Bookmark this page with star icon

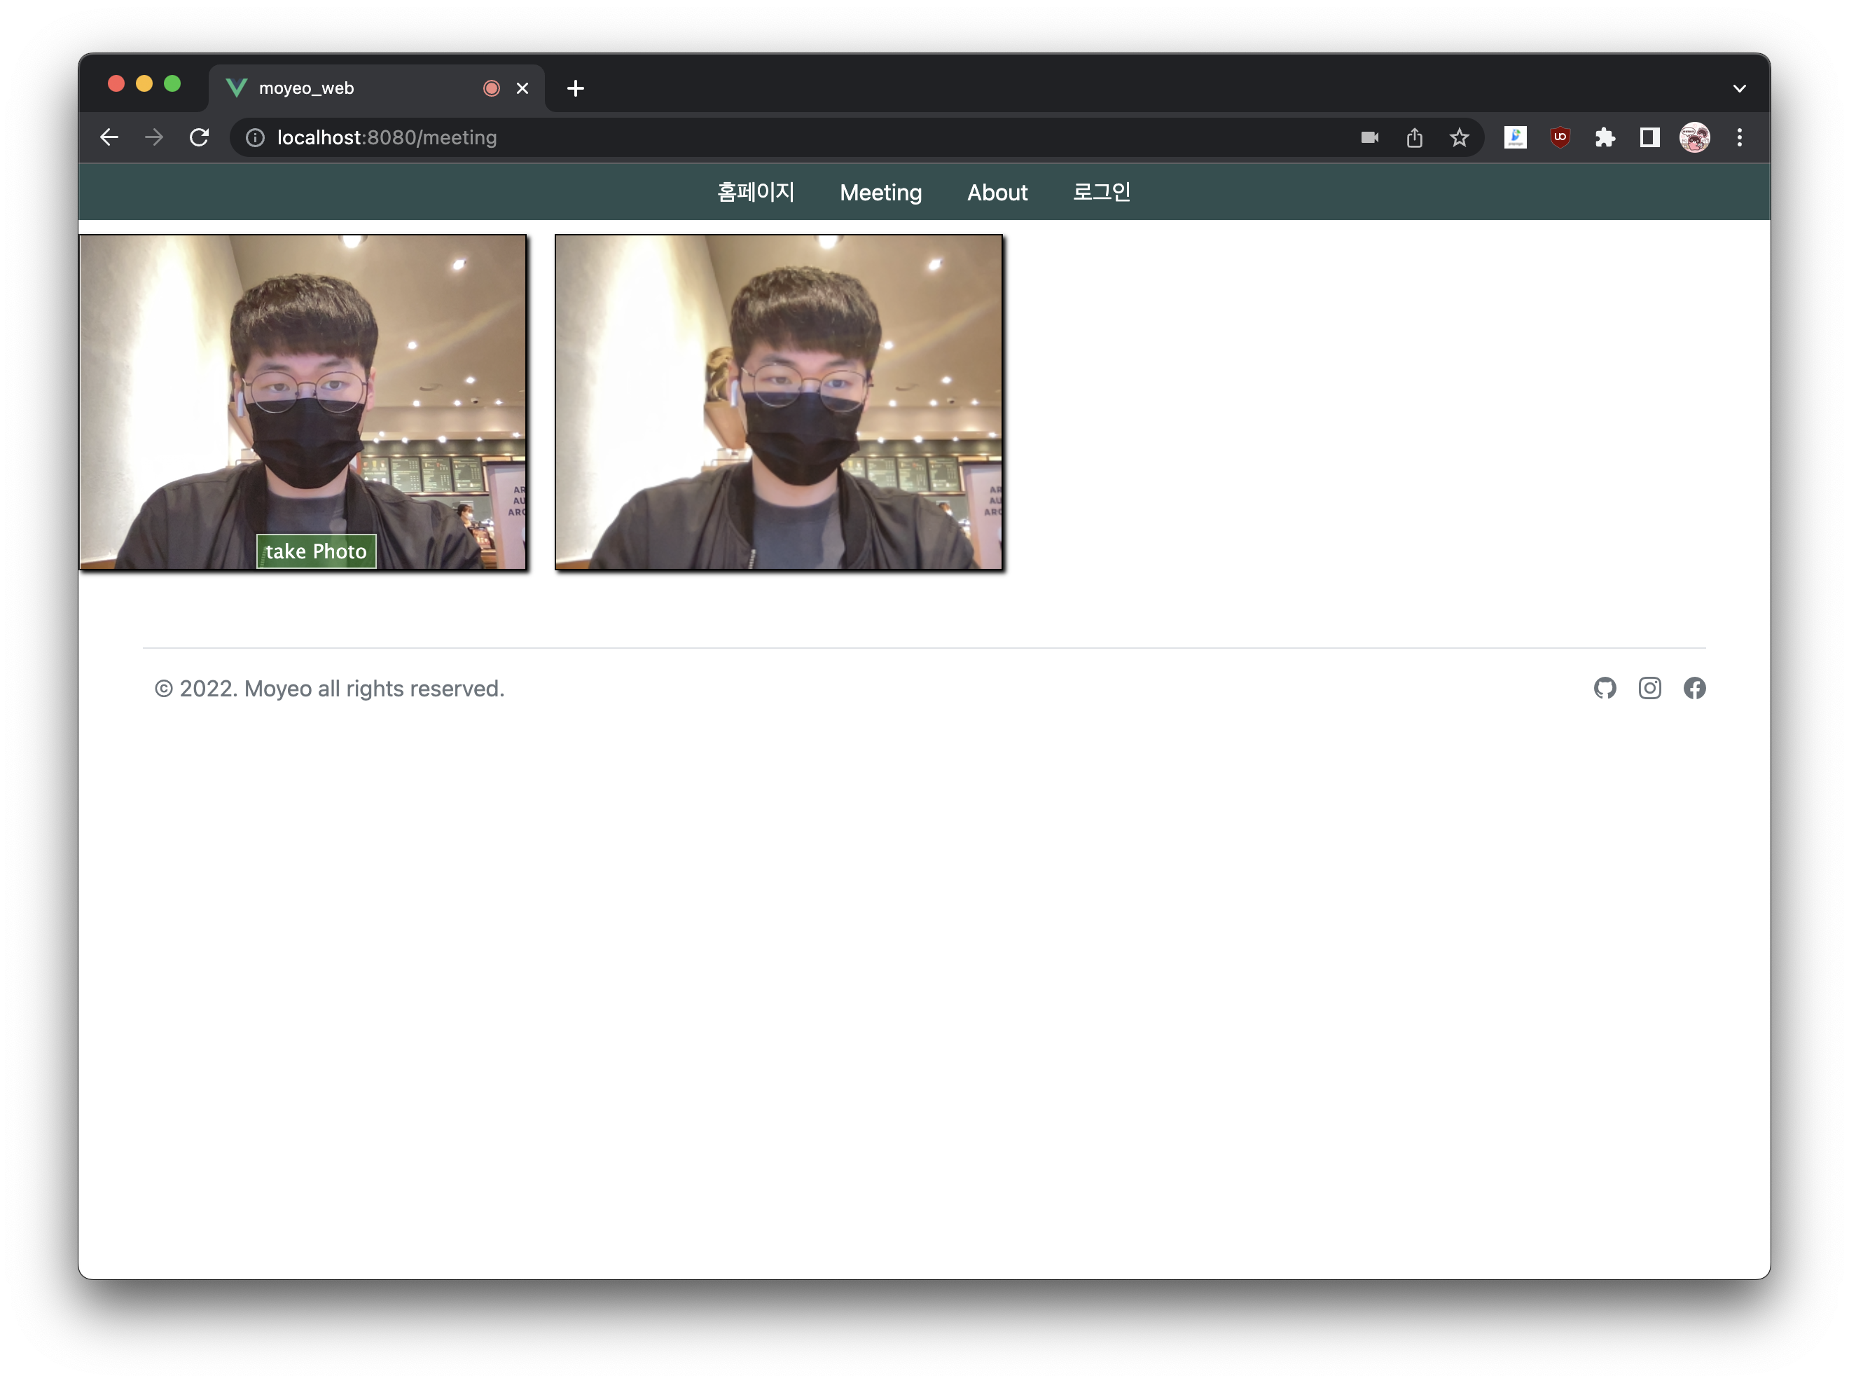coord(1459,137)
